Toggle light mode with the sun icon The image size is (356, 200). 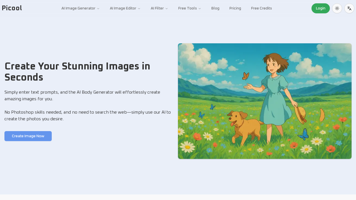(337, 8)
